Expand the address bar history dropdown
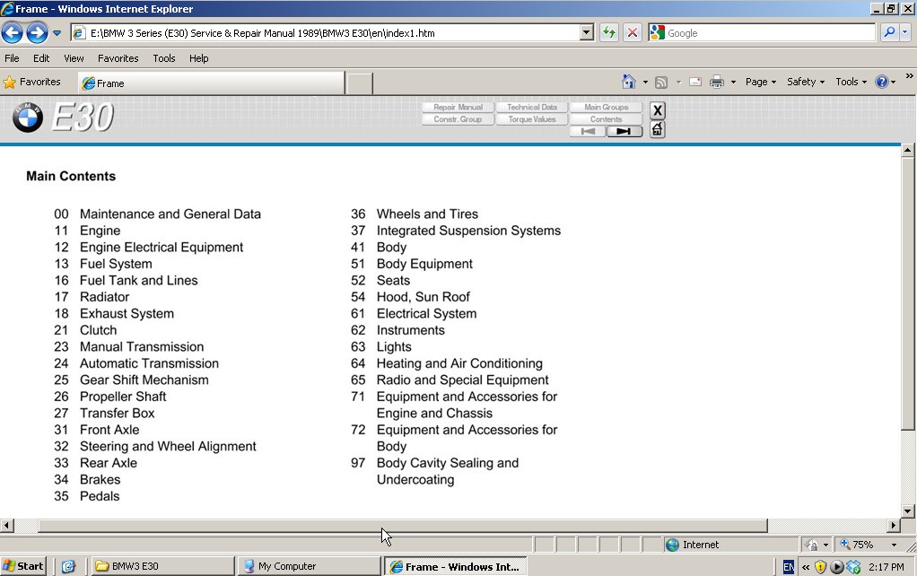917x576 pixels. 587,33
